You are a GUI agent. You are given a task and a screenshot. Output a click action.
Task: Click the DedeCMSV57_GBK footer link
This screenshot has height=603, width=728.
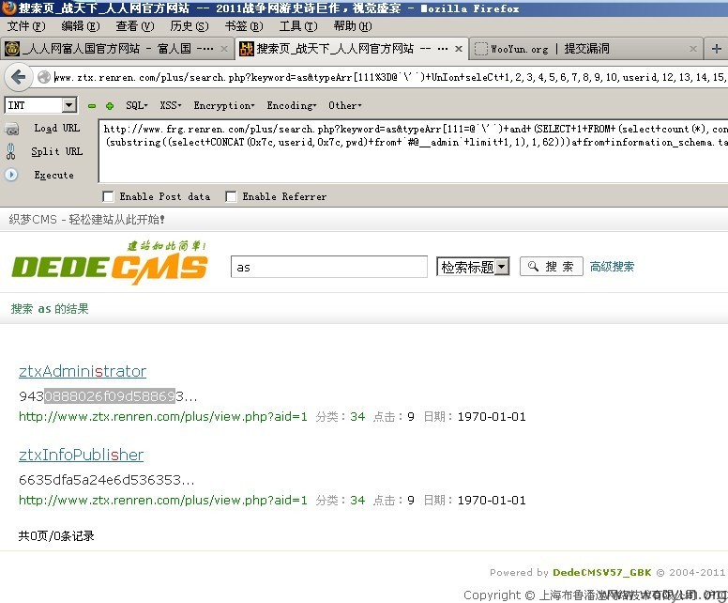coord(601,572)
